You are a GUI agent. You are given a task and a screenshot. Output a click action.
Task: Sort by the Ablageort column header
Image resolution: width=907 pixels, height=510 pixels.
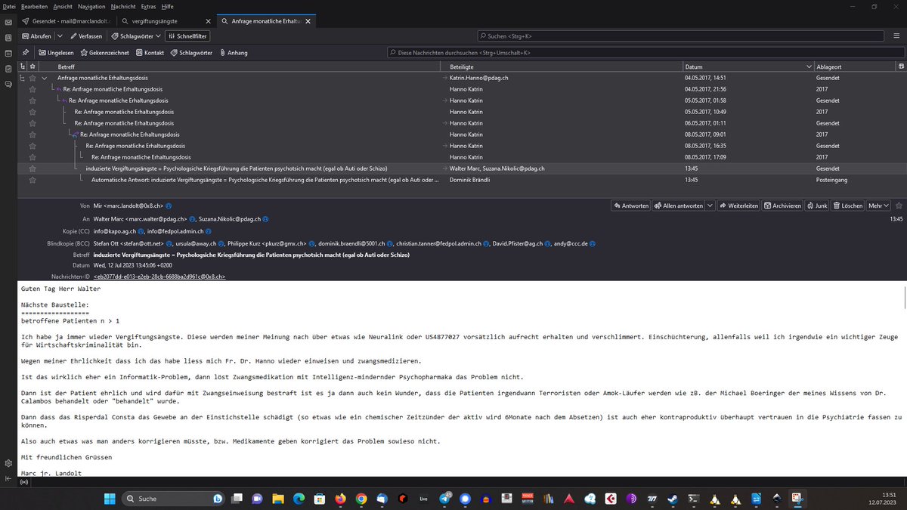click(x=854, y=66)
